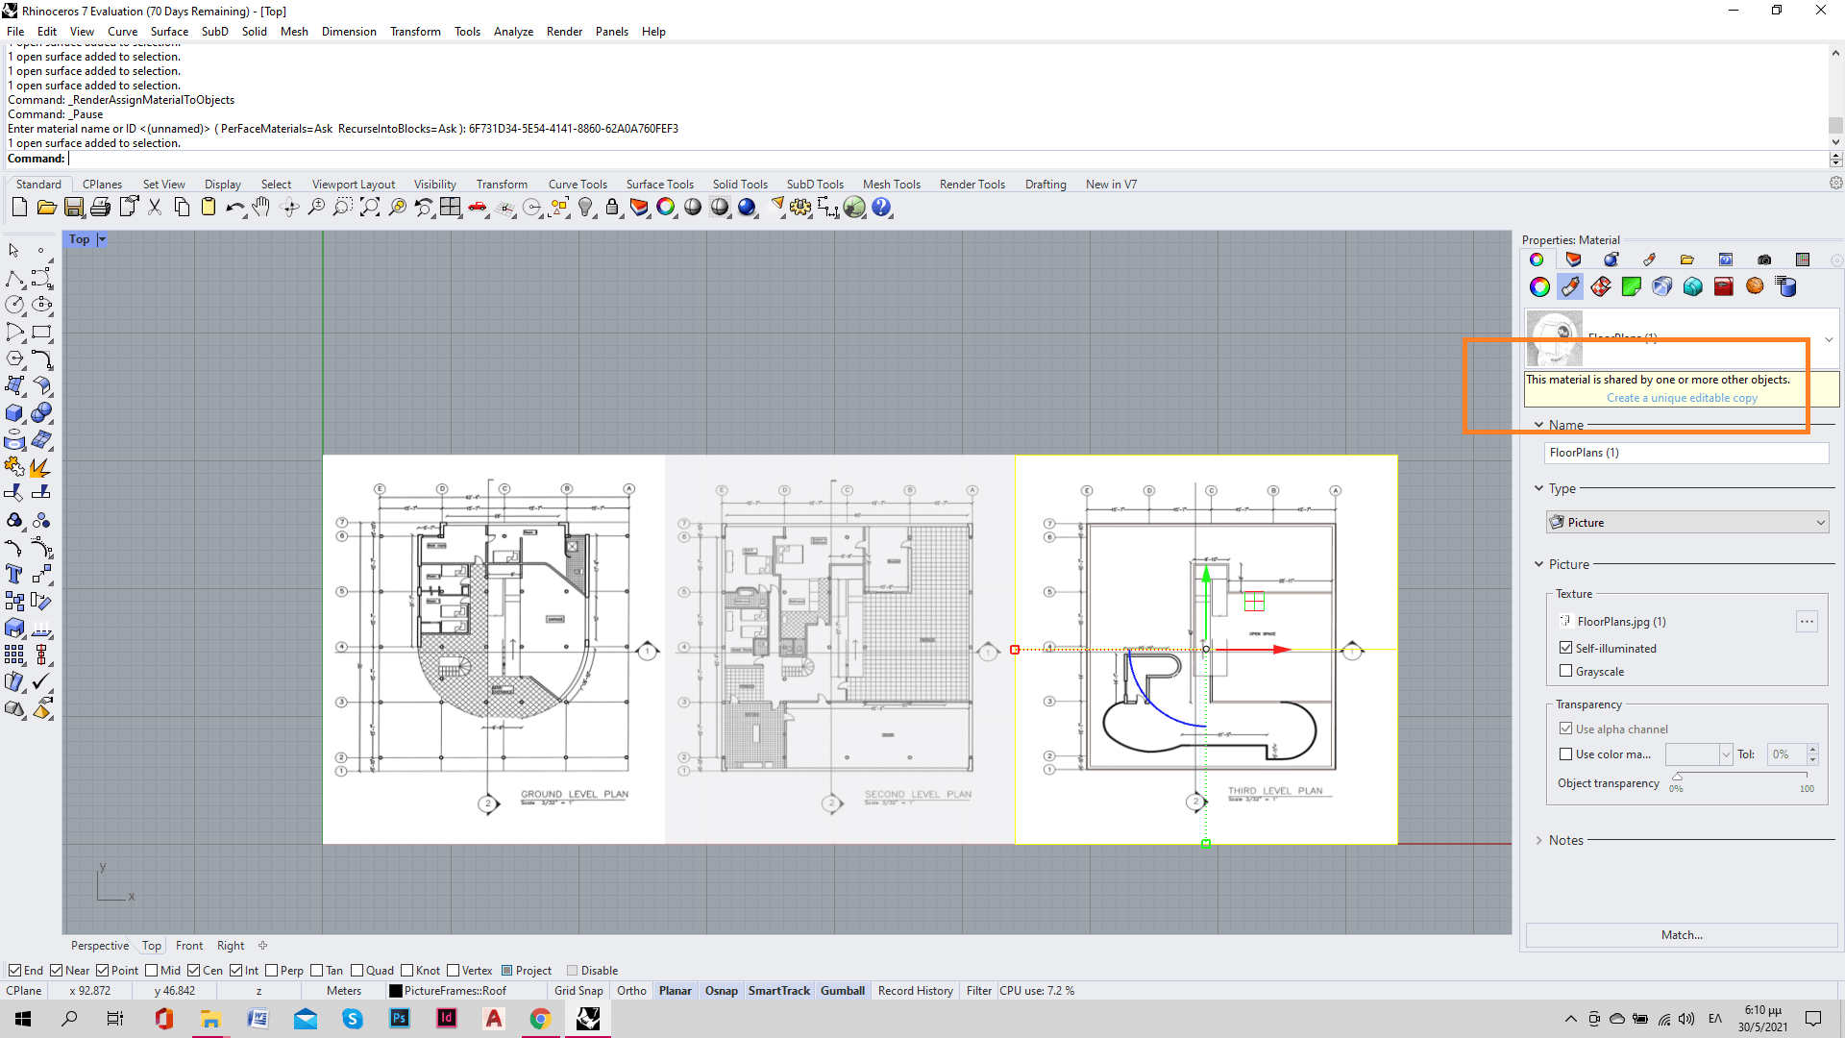This screenshot has width=1845, height=1038.
Task: Click the Object transparency slider
Action: tap(1741, 776)
